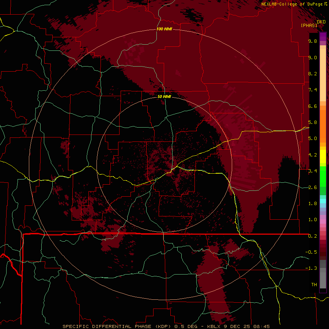Click the 9.8 scale value

pos(313,41)
